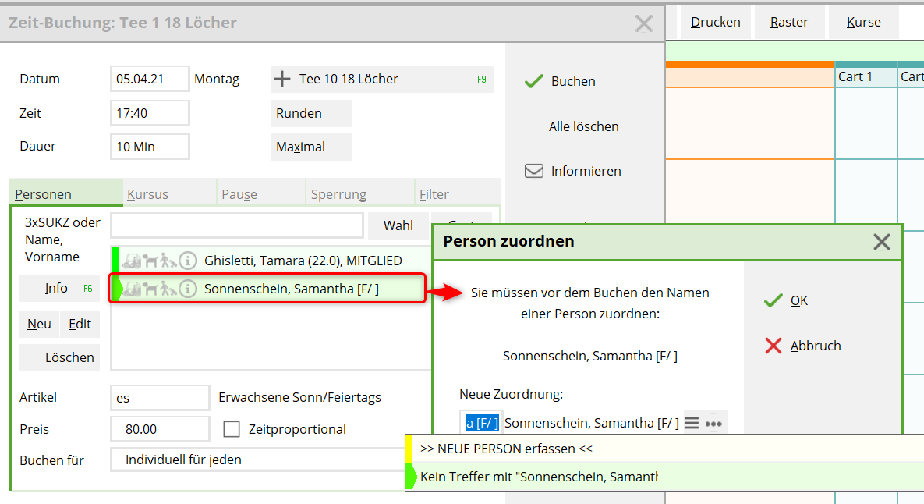Click the green checkmark next to Buchen
The image size is (924, 504).
tap(533, 81)
